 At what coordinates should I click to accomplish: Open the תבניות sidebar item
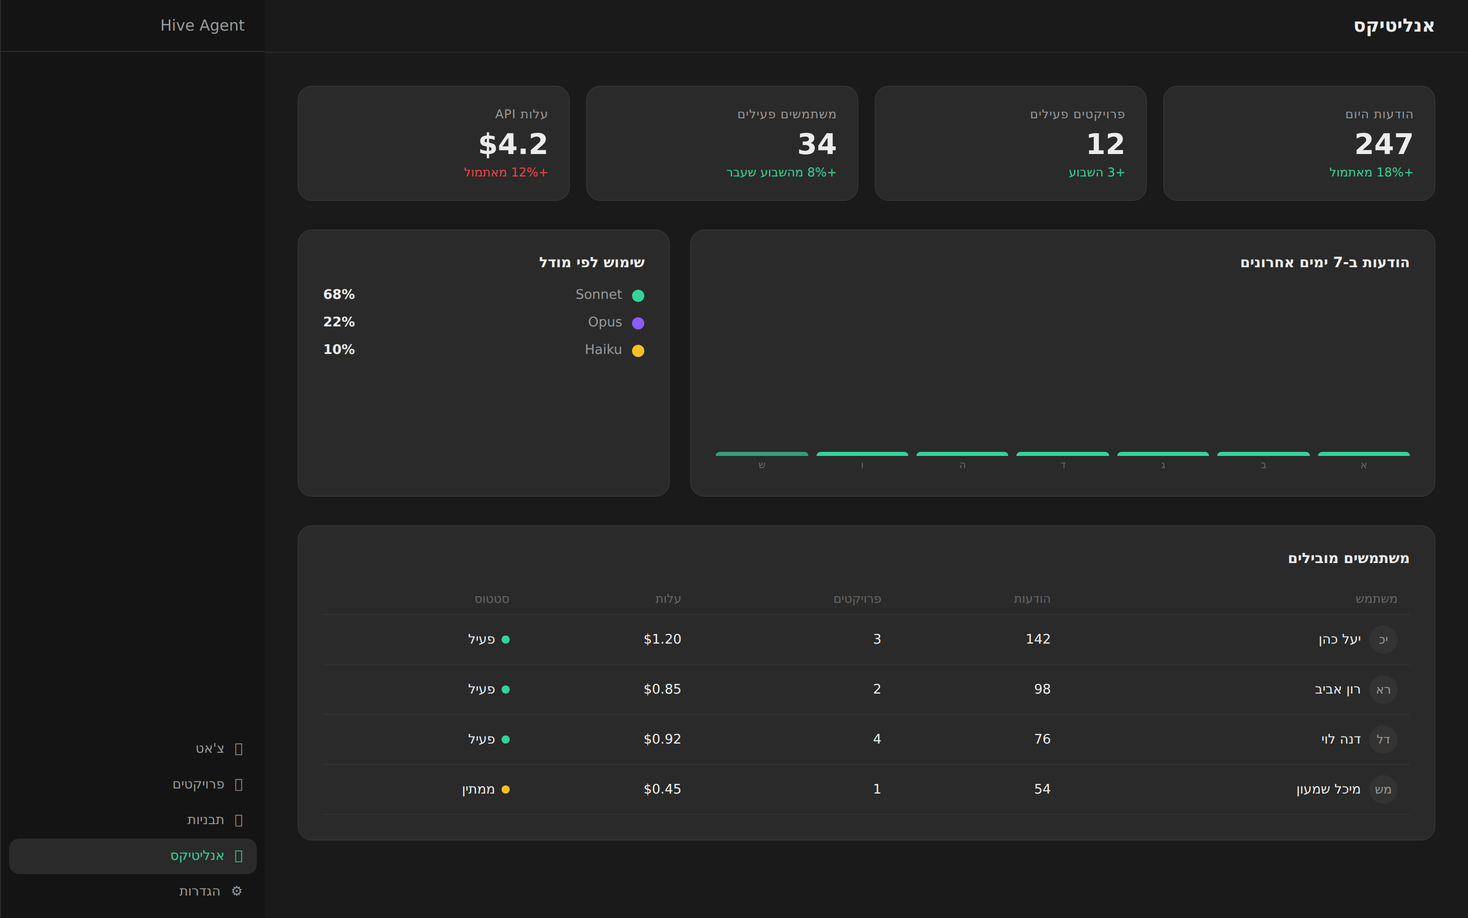pyautogui.click(x=133, y=820)
